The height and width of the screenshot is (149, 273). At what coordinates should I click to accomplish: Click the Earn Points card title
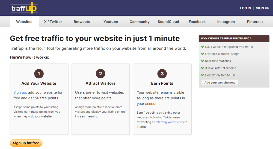(x=162, y=83)
